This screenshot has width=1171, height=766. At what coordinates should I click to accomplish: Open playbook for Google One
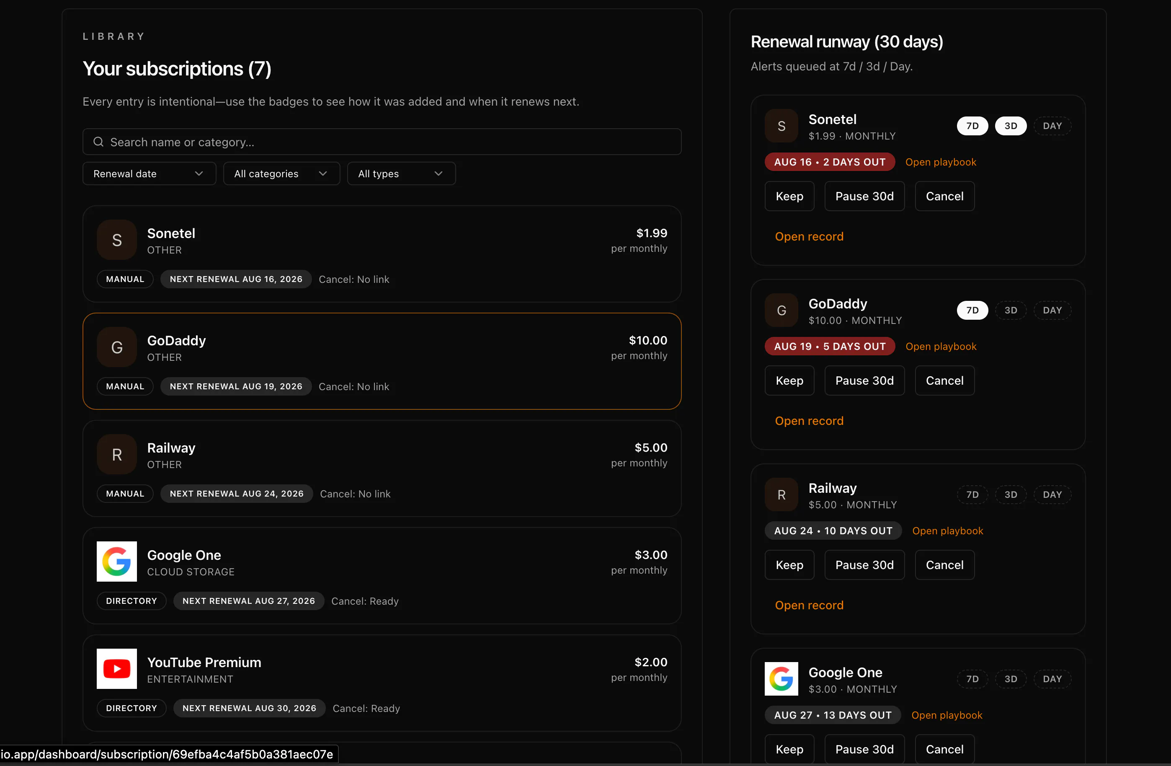pyautogui.click(x=947, y=715)
